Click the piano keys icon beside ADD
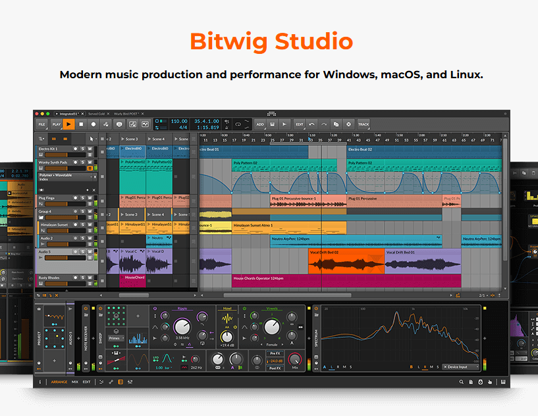 point(273,124)
